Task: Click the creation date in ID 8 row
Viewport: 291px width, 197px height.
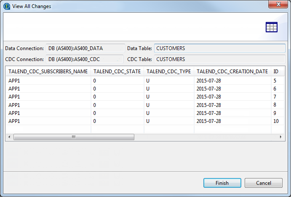Action: point(209,105)
